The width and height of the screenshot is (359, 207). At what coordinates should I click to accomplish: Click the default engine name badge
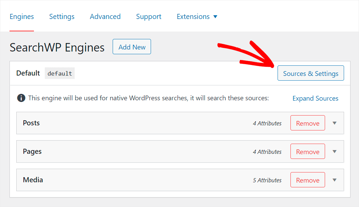tap(60, 73)
